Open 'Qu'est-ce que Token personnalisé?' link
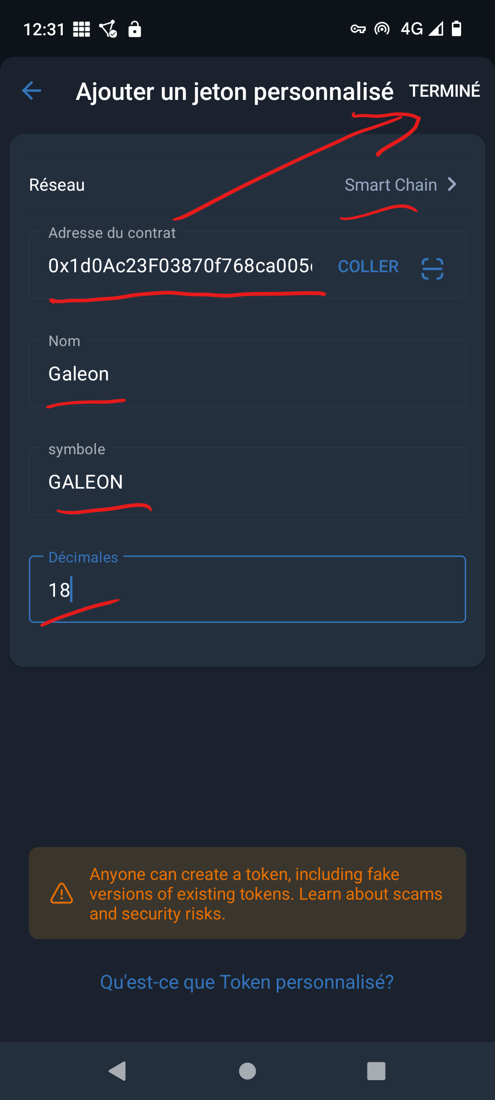This screenshot has width=495, height=1100. tap(247, 982)
